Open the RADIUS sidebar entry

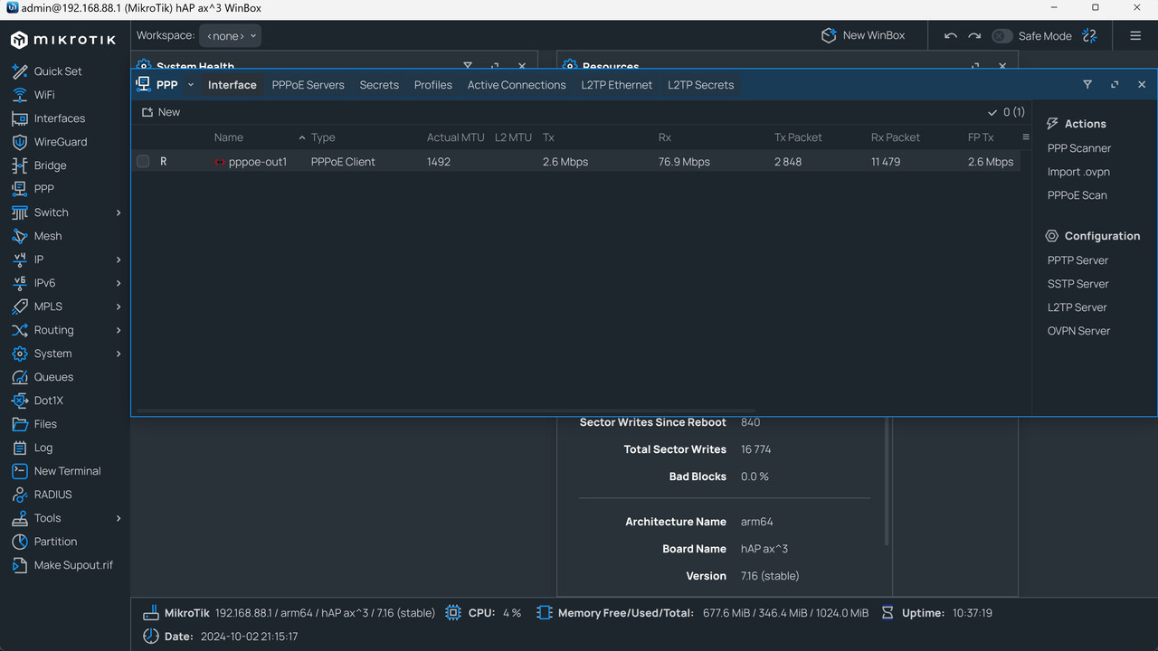point(52,495)
